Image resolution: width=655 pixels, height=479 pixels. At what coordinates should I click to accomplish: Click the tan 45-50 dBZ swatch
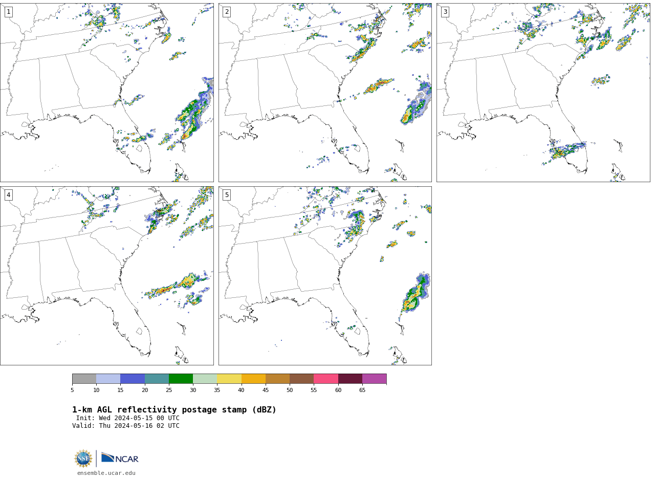click(277, 379)
